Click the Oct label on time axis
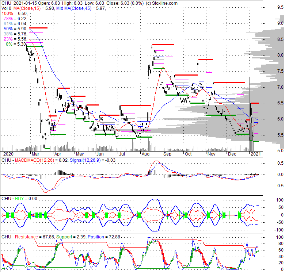The image size is (285, 272). click(188, 154)
